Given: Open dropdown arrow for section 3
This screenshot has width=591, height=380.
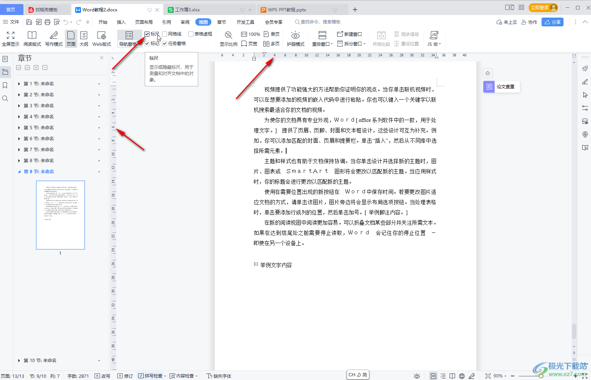Looking at the screenshot, I should (x=99, y=106).
